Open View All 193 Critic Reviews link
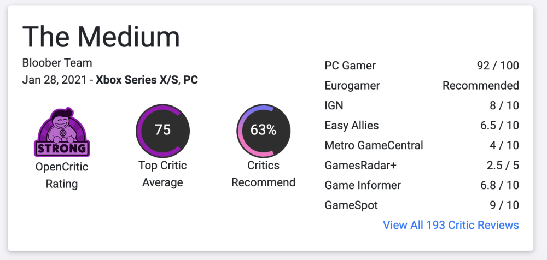The width and height of the screenshot is (547, 260). (x=451, y=225)
